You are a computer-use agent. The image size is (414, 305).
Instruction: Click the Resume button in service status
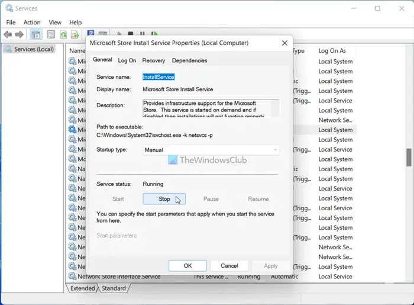pyautogui.click(x=258, y=199)
